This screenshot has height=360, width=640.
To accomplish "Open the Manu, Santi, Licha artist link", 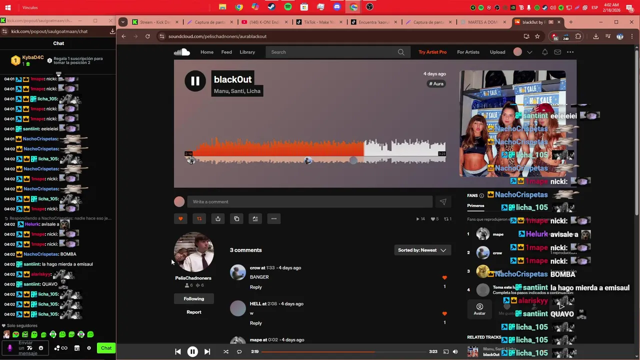I will (x=237, y=91).
